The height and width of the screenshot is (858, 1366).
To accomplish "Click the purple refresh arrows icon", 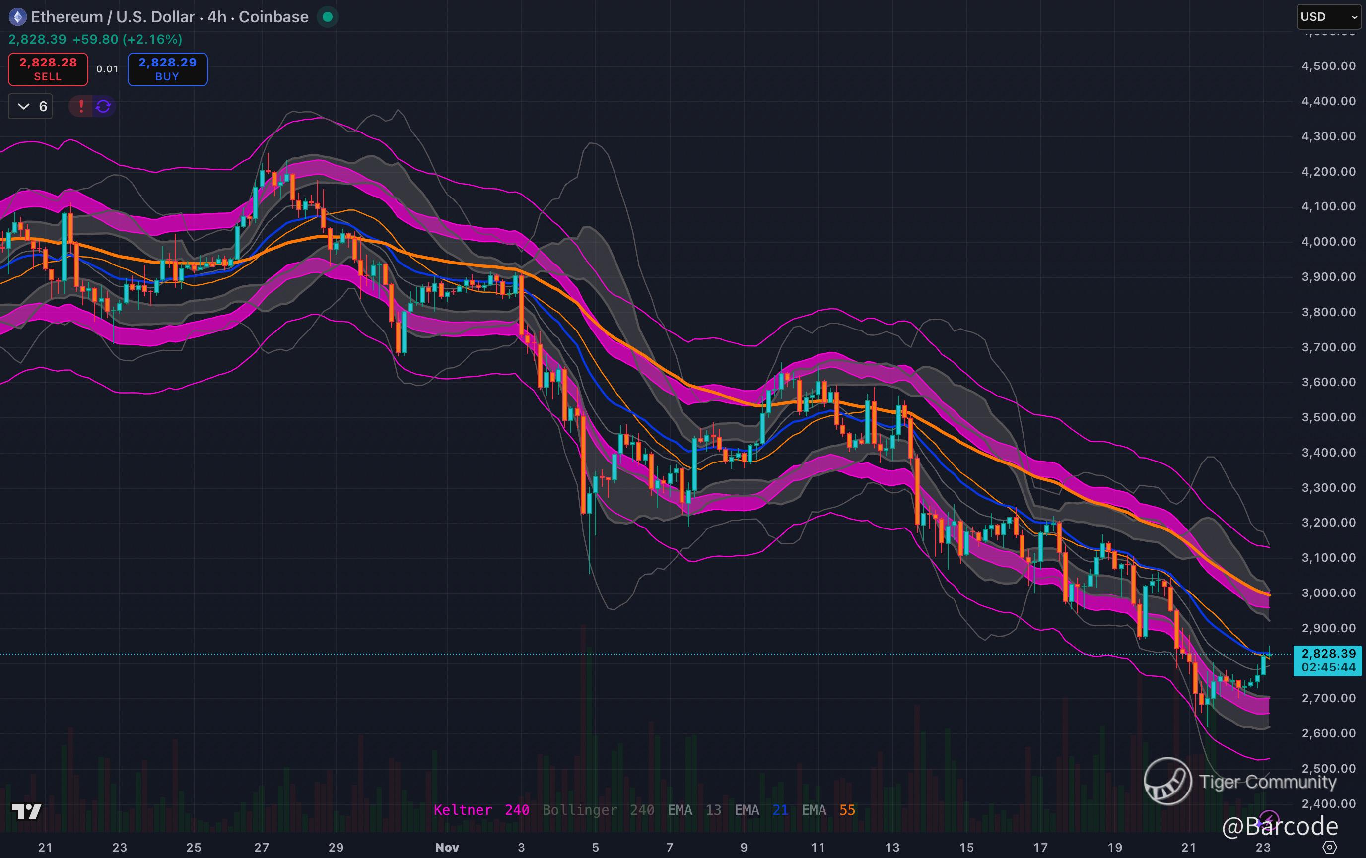I will [x=103, y=106].
